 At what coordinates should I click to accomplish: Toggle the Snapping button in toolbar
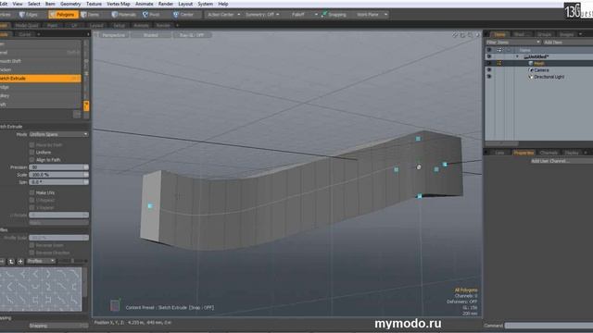pyautogui.click(x=334, y=15)
